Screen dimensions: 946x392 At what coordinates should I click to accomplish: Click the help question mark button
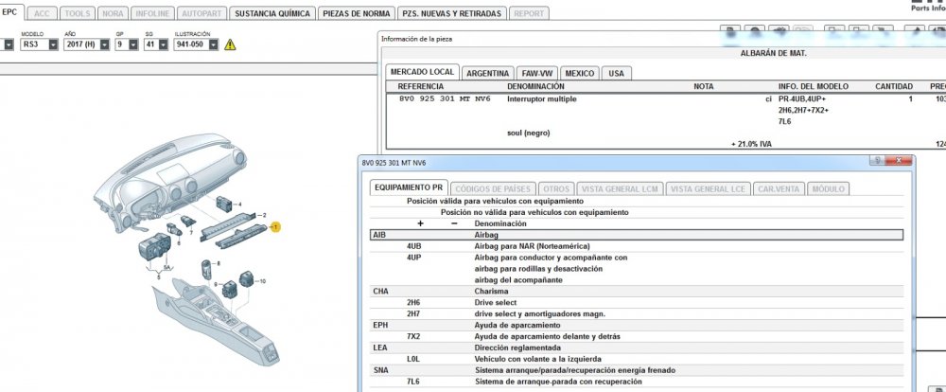[x=880, y=162]
